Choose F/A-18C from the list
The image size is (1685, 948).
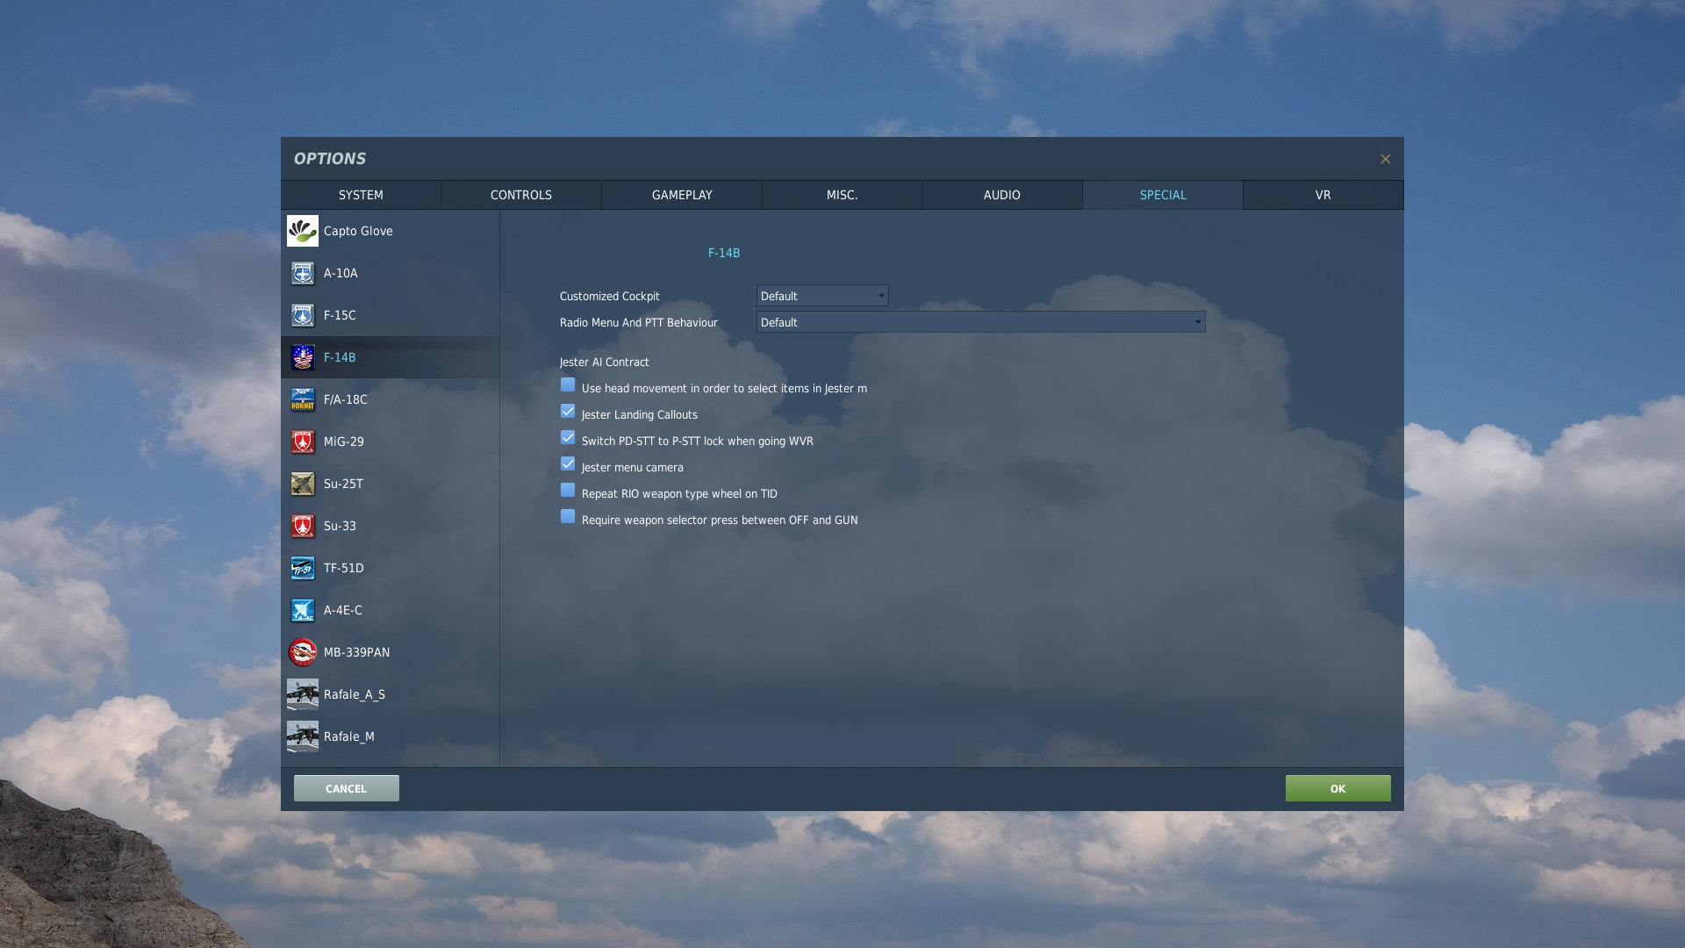pyautogui.click(x=390, y=399)
